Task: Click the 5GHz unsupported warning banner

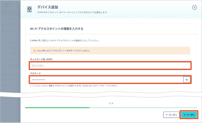Action: (110, 51)
